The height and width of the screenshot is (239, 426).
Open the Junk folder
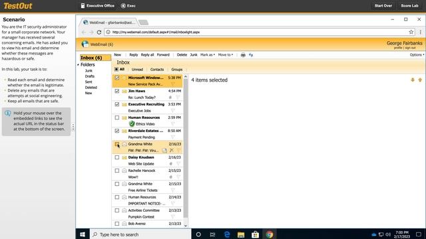pyautogui.click(x=89, y=70)
